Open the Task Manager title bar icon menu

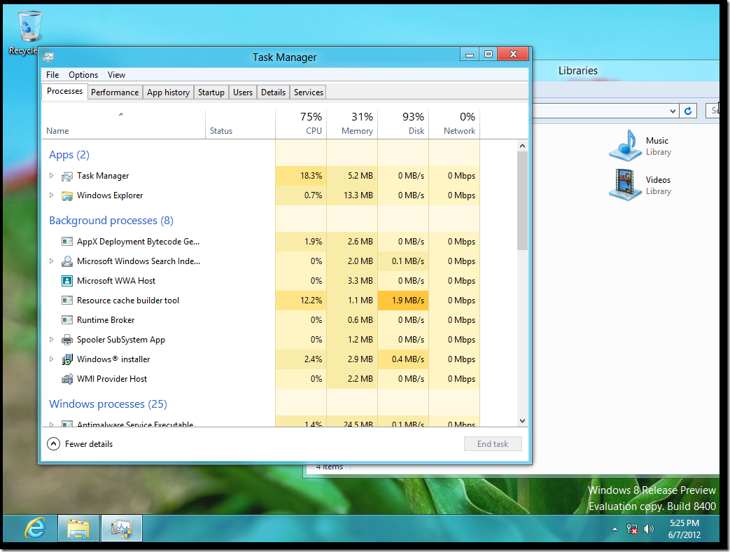click(x=48, y=57)
